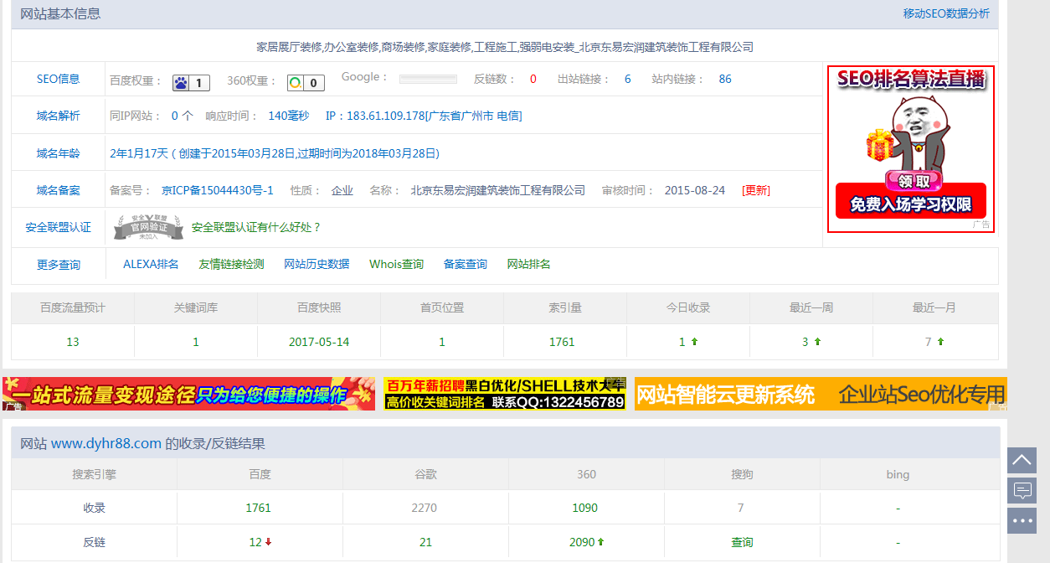Click the 域名备案 row label

click(x=59, y=190)
